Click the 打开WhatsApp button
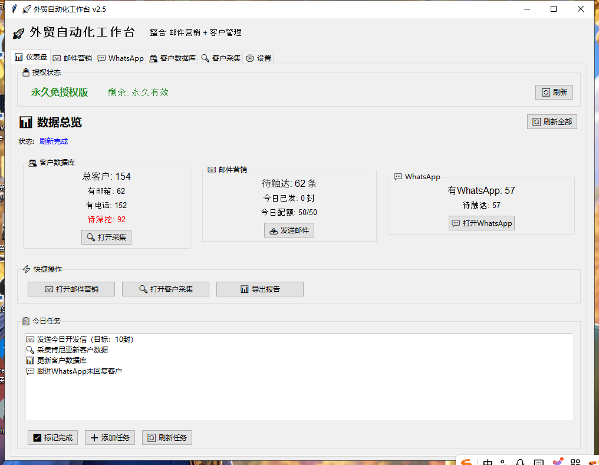The height and width of the screenshot is (465, 599). tap(481, 223)
